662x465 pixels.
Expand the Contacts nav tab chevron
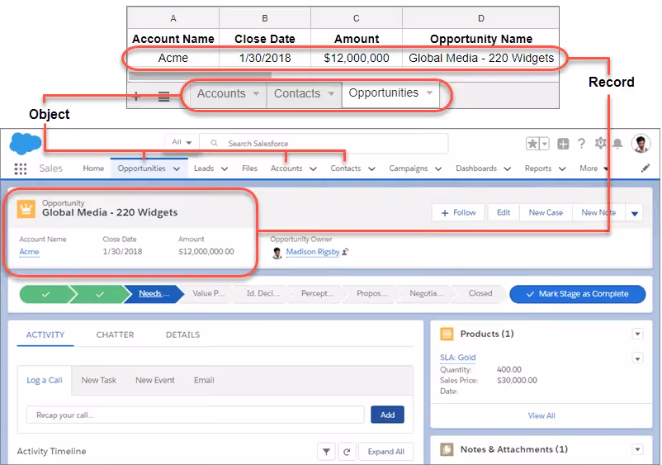point(371,169)
